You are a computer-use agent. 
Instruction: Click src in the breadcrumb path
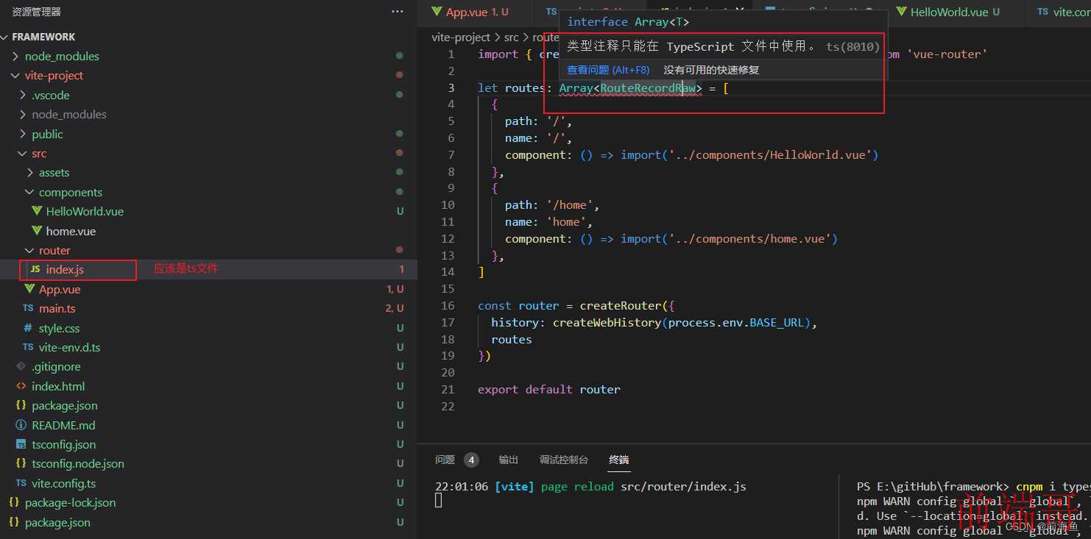(x=511, y=37)
